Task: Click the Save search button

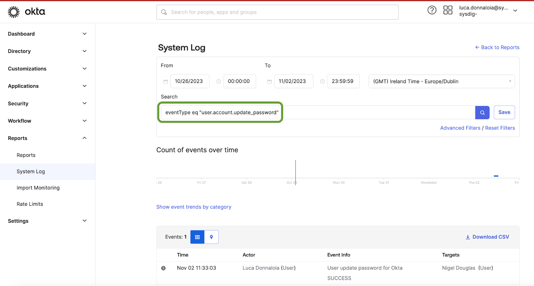Action: (x=504, y=113)
